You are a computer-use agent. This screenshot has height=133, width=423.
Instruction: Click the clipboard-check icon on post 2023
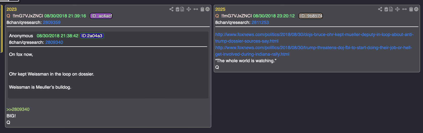coord(177,9)
